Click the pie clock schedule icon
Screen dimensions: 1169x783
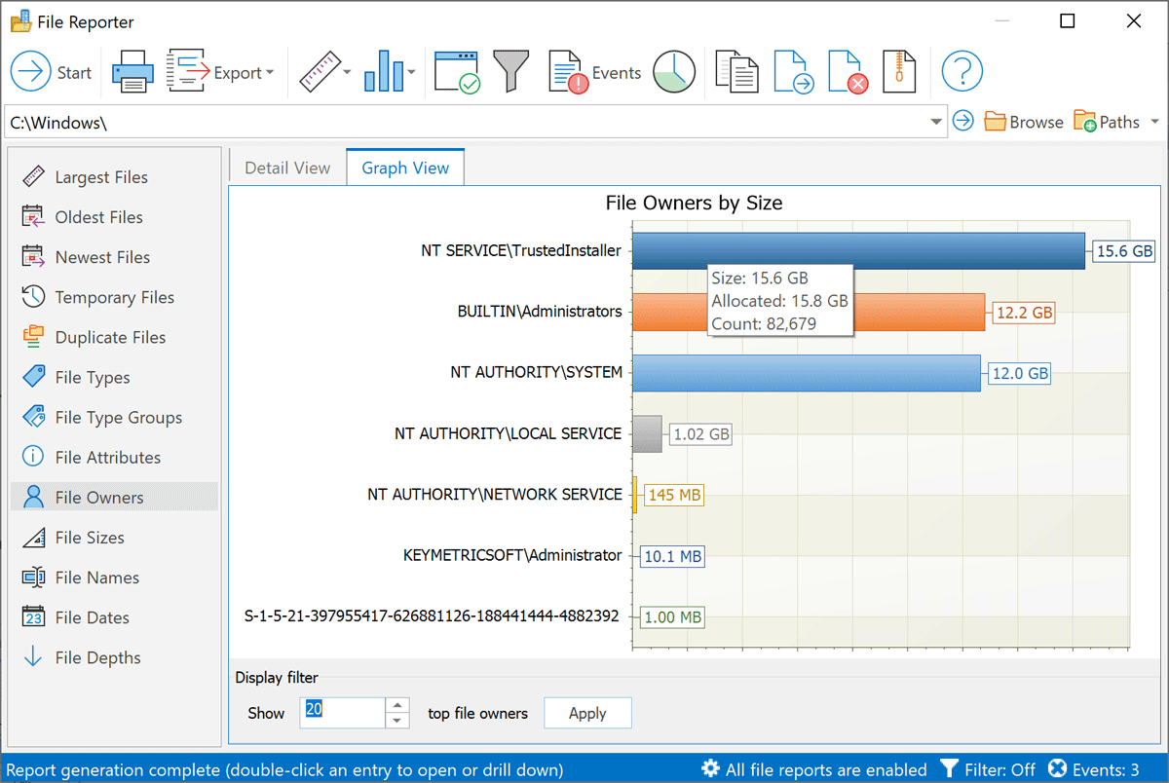[x=674, y=72]
